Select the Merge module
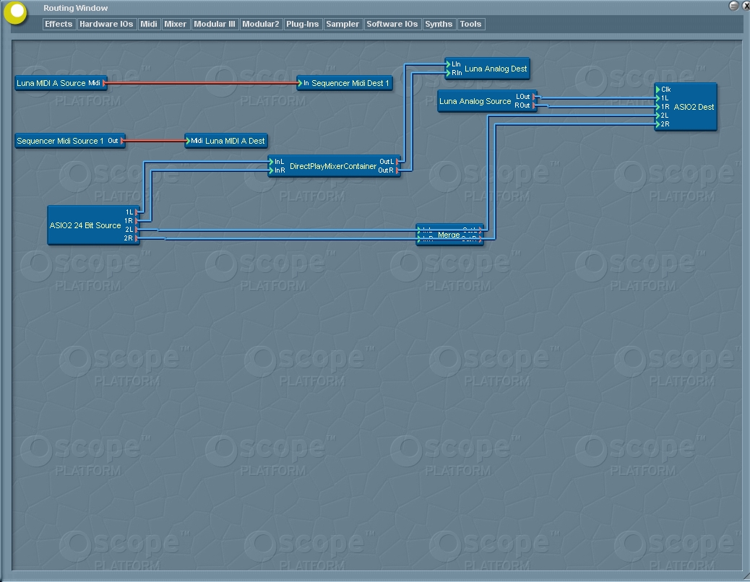This screenshot has height=582, width=750. pos(449,235)
